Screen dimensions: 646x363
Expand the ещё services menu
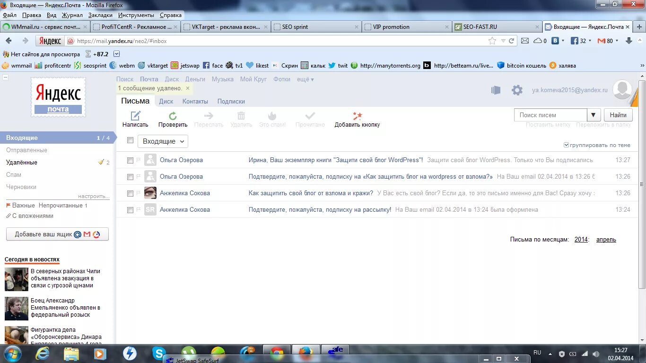pos(306,79)
